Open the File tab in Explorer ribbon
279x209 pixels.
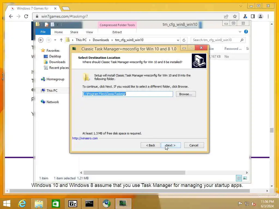click(43, 32)
